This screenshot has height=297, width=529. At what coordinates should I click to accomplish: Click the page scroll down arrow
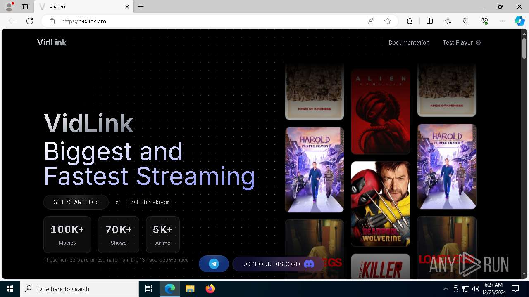(x=524, y=274)
